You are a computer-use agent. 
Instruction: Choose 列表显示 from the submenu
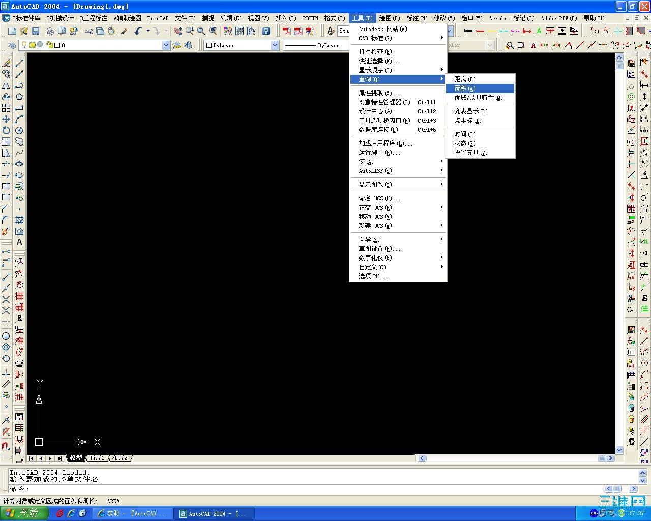[x=480, y=111]
